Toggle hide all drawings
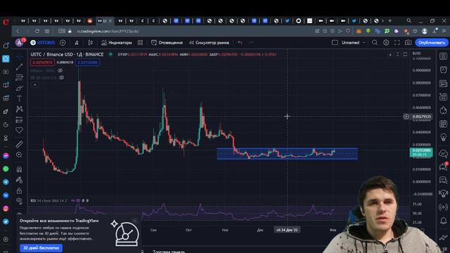 click(19, 200)
